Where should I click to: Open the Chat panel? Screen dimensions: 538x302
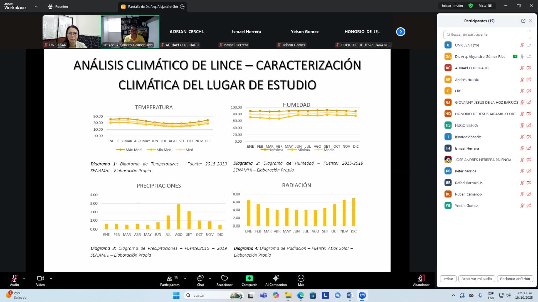point(200,279)
